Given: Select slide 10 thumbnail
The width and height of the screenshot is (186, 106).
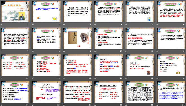Looking at the screenshot, I should click(x=108, y=38).
